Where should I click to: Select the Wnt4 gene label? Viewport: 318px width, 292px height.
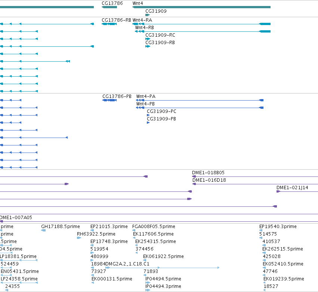[138, 3]
